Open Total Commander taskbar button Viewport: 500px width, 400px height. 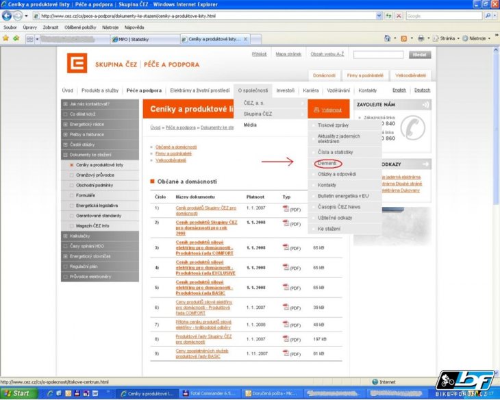point(210,393)
